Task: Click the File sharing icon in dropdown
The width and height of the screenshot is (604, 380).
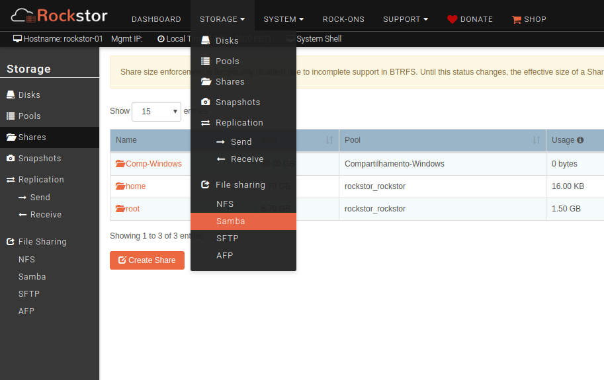Action: (205, 184)
